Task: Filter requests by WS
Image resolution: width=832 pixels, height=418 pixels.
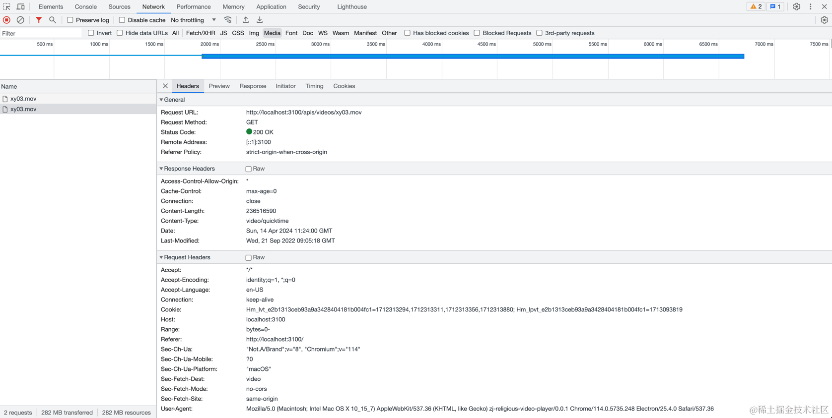Action: [x=323, y=33]
